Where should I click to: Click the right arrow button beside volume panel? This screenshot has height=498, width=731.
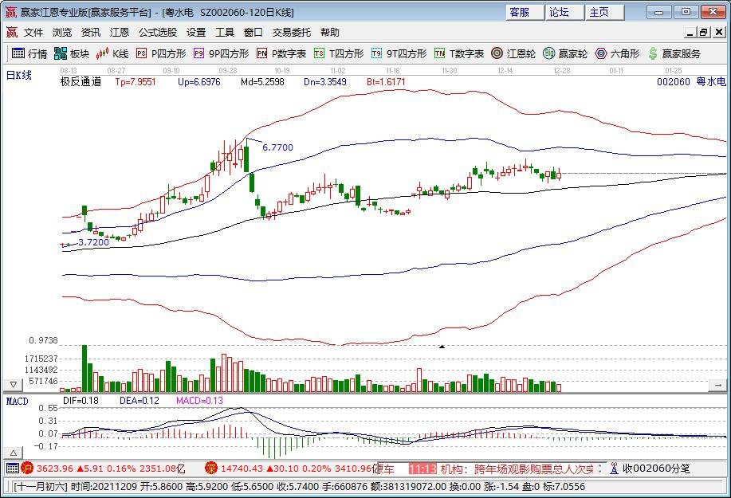coord(718,386)
